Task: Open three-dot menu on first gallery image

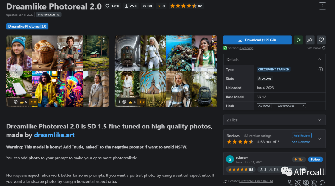Action: coord(104,40)
